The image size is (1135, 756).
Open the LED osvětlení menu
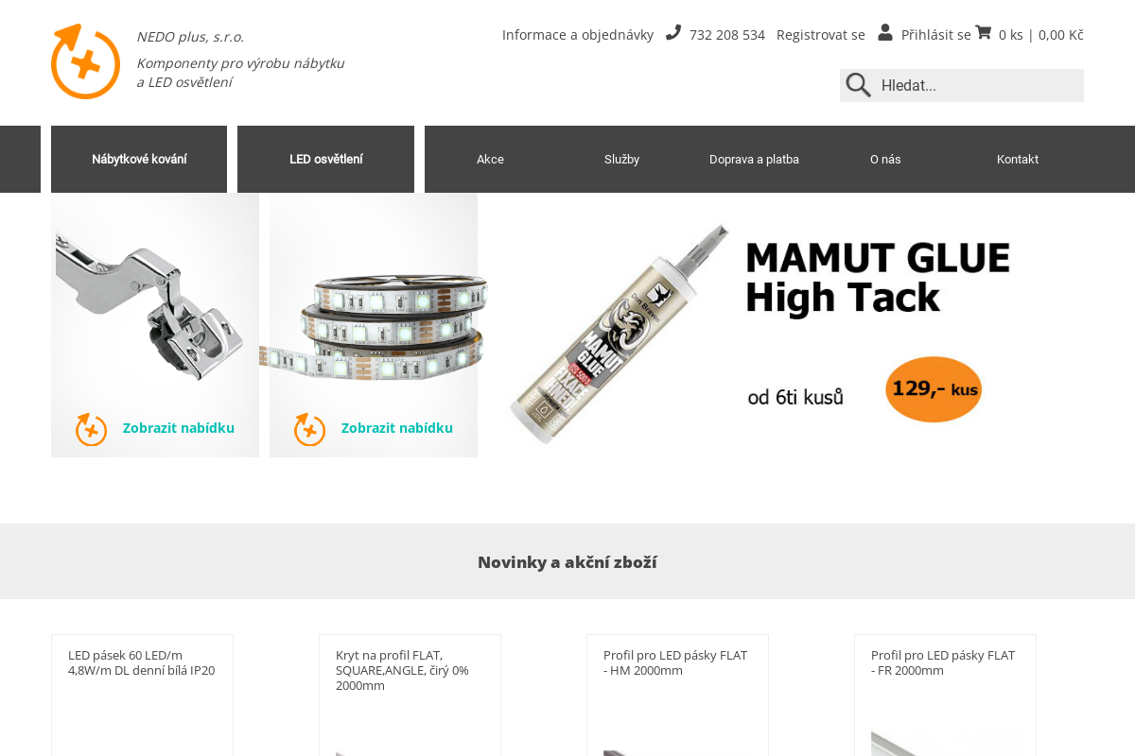coord(325,159)
